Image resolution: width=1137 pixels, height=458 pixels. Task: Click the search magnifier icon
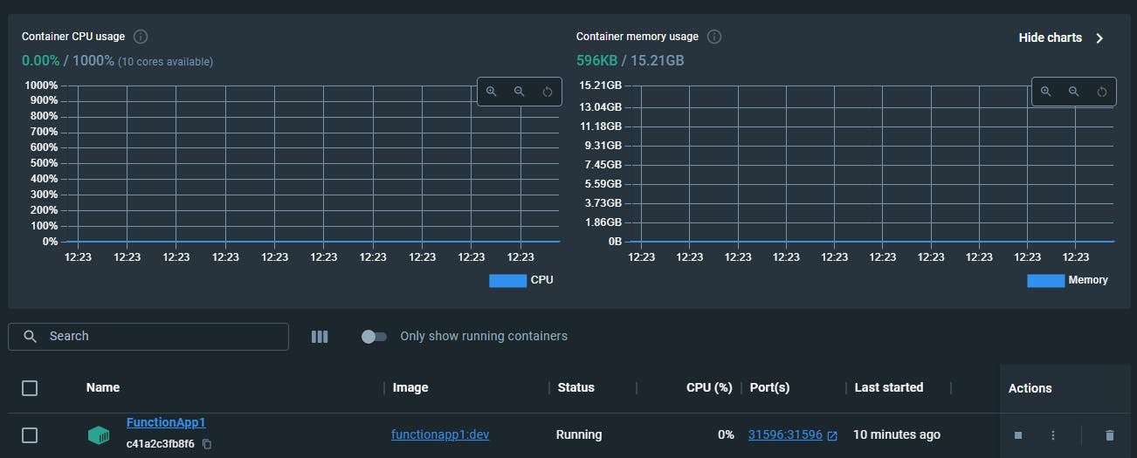[31, 337]
